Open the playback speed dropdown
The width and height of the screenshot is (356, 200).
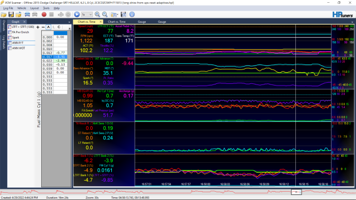(x=87, y=14)
